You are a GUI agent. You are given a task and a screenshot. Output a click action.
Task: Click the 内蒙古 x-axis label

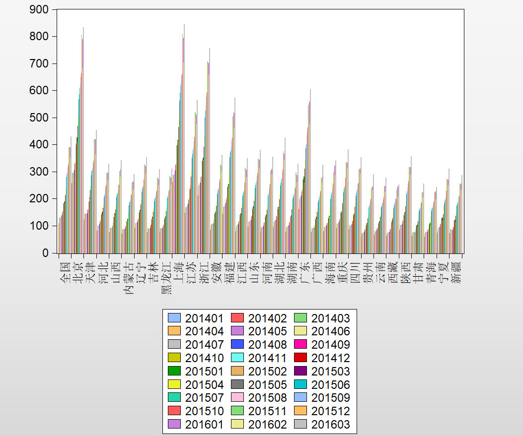[128, 278]
